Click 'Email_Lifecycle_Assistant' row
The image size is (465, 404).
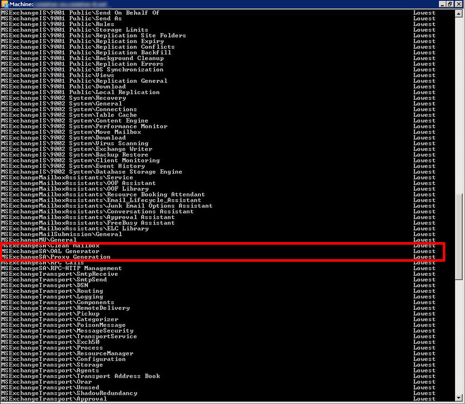[218, 200]
